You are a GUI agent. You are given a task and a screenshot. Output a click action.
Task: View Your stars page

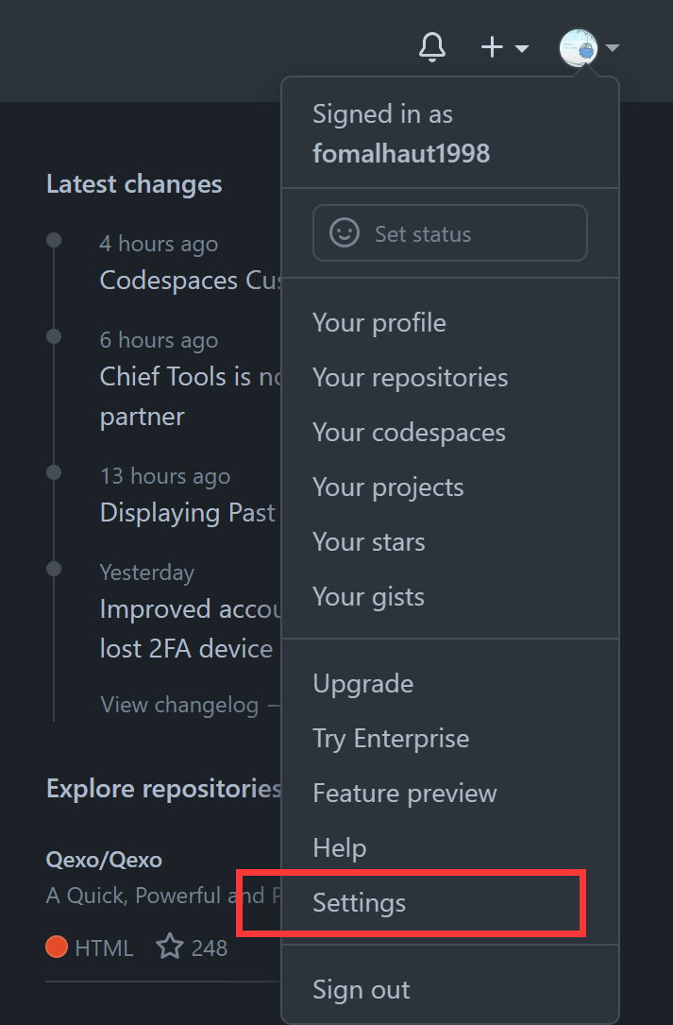369,542
